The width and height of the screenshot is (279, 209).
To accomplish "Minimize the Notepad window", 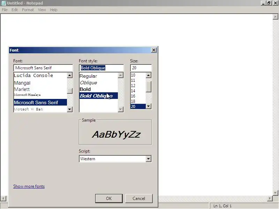I will tap(263, 3).
